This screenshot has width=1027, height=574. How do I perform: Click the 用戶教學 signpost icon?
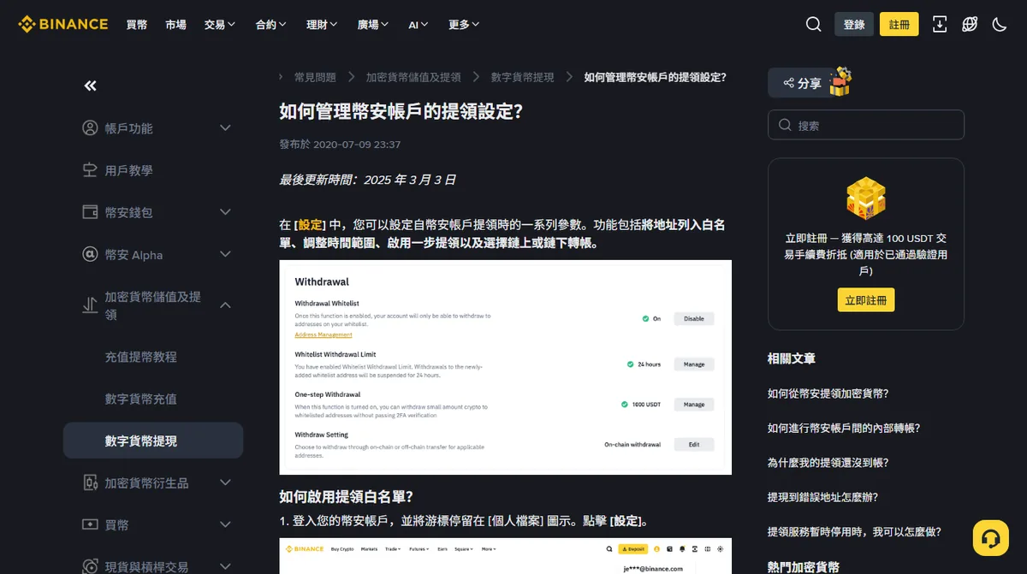point(90,170)
